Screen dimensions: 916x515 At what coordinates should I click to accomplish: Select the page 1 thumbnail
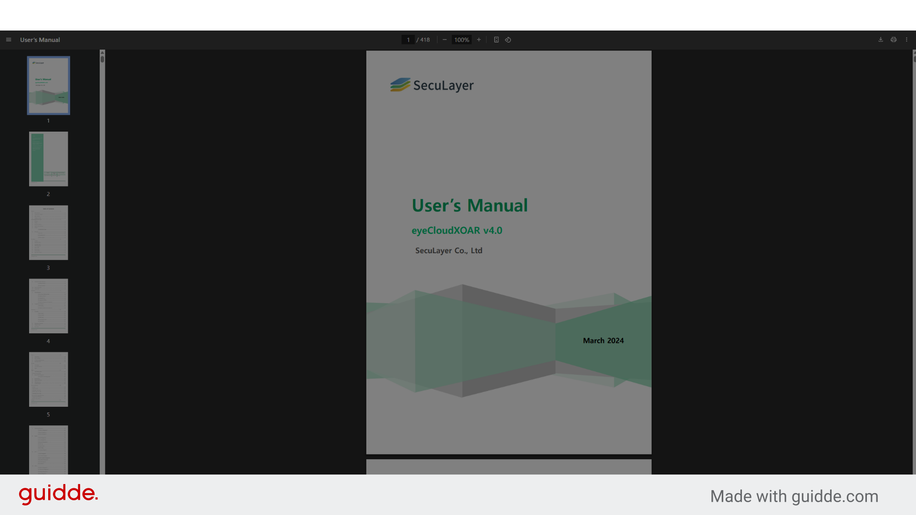pos(48,85)
